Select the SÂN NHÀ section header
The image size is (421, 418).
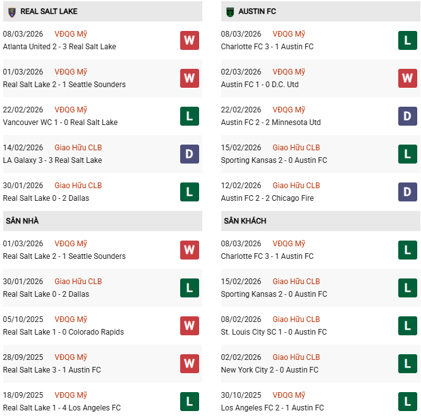(x=23, y=221)
